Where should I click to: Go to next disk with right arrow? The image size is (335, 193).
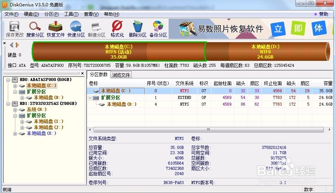[17, 45]
